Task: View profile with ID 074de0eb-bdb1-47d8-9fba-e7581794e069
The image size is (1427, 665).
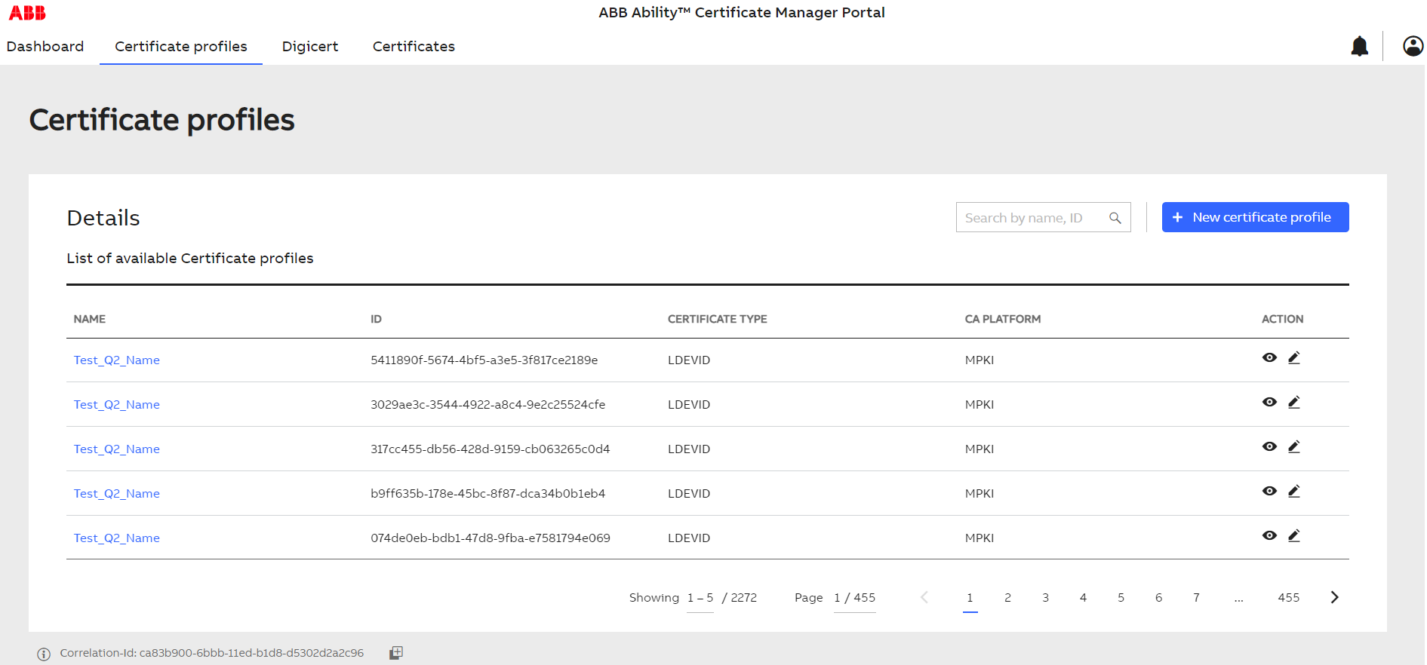Action: [1269, 535]
